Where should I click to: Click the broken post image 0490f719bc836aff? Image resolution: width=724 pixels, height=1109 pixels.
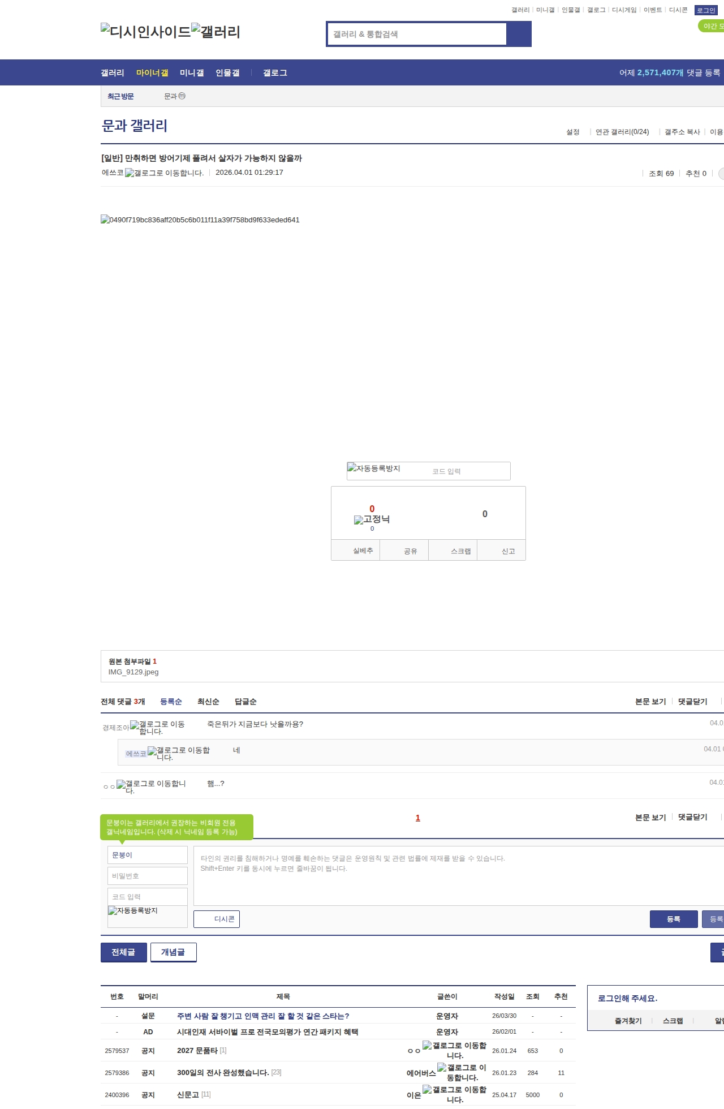[x=200, y=220]
